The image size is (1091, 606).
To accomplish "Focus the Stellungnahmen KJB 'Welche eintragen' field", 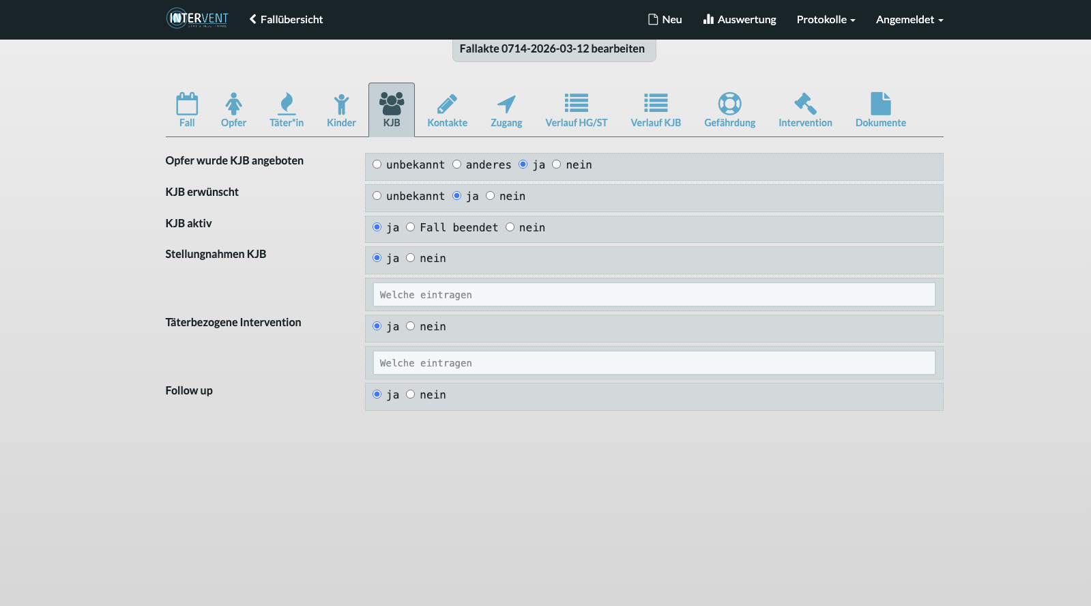I will coord(654,295).
